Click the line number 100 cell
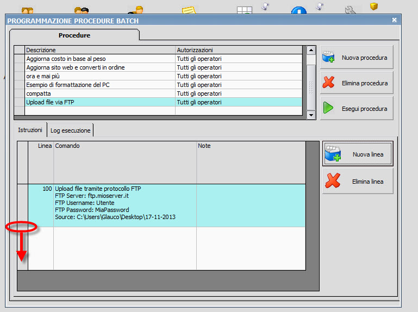The height and width of the screenshot is (312, 418). [41, 205]
